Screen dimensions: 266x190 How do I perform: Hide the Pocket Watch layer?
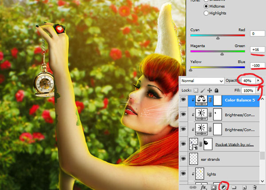[x=183, y=144]
